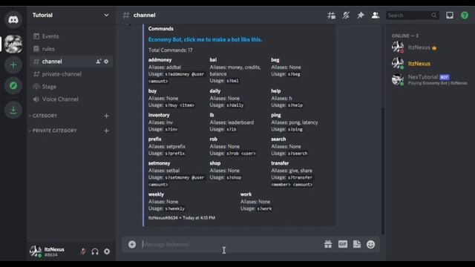Join the Stage channel

pos(71,87)
